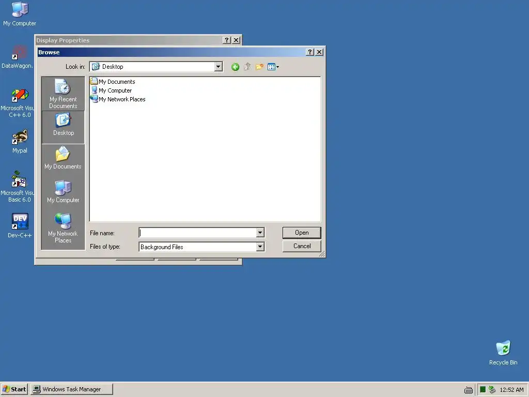This screenshot has height=397, width=529.
Task: Click the keyboard icon in system tray
Action: click(x=468, y=390)
